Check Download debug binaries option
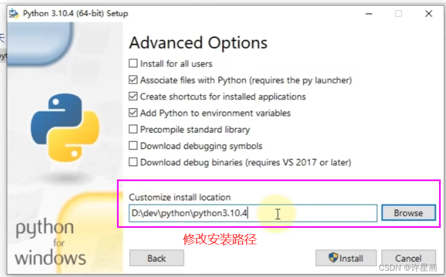 click(133, 162)
